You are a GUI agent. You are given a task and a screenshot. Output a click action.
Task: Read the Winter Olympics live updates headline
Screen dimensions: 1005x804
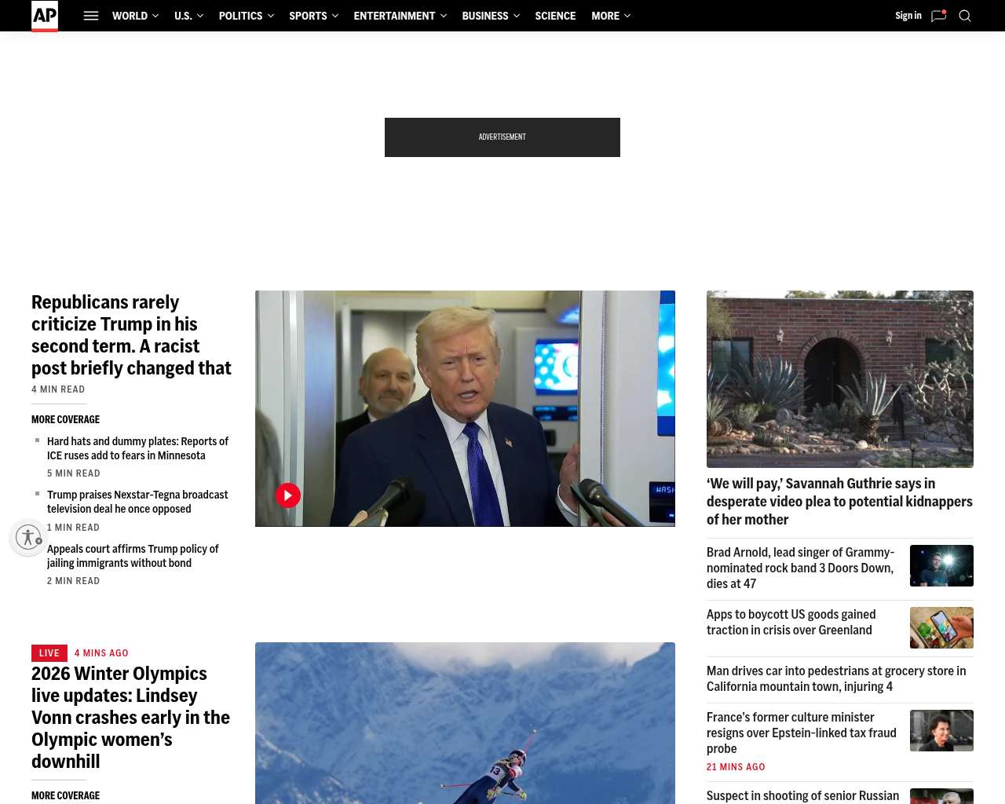tap(130, 717)
